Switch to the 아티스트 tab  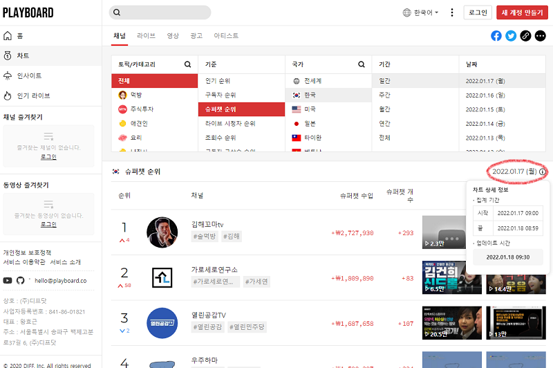coord(226,36)
